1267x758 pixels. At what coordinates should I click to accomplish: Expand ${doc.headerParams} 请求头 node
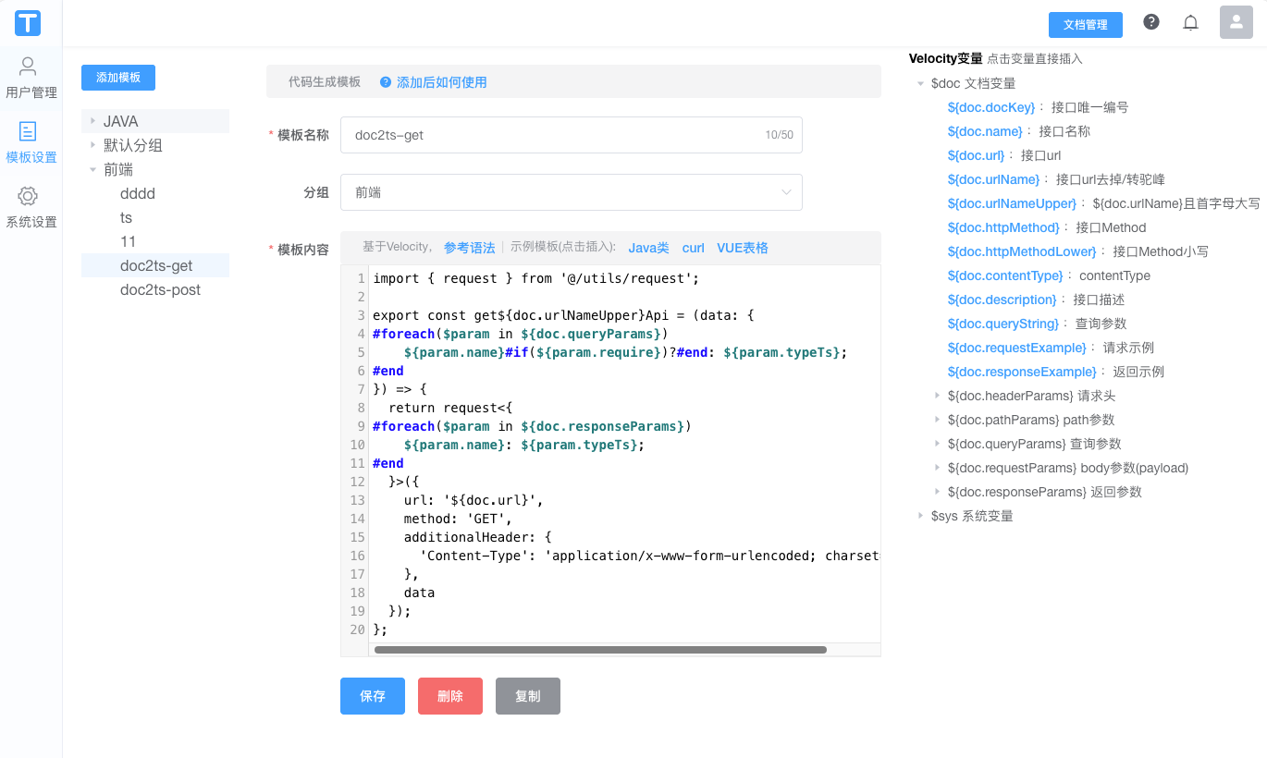[x=939, y=396]
